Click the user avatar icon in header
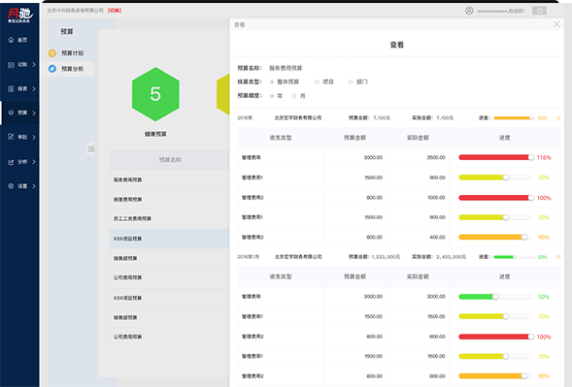Image resolution: width=572 pixels, height=387 pixels. point(469,11)
